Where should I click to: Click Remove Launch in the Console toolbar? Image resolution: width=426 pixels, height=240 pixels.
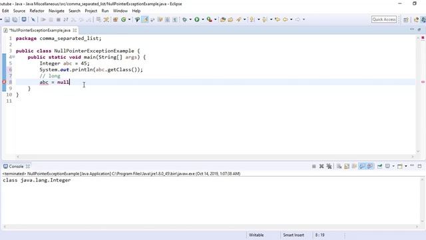(321, 166)
